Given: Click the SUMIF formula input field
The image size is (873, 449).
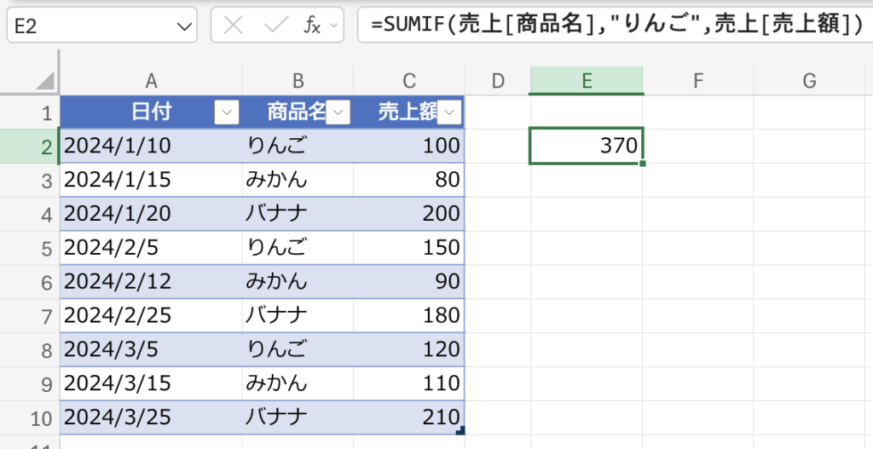Looking at the screenshot, I should click(614, 26).
